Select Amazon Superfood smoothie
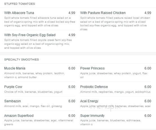 point(19,116)
